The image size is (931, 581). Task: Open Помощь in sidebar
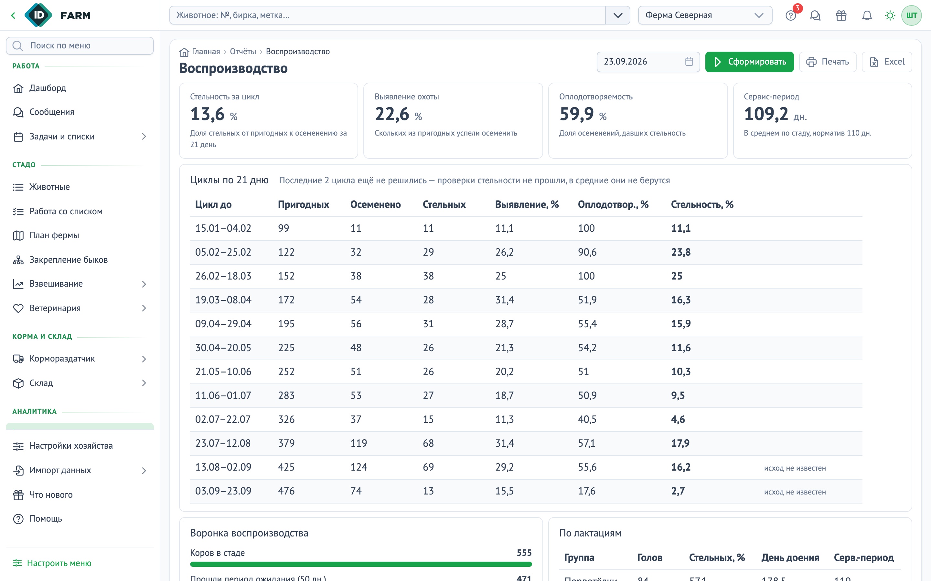pos(80,519)
